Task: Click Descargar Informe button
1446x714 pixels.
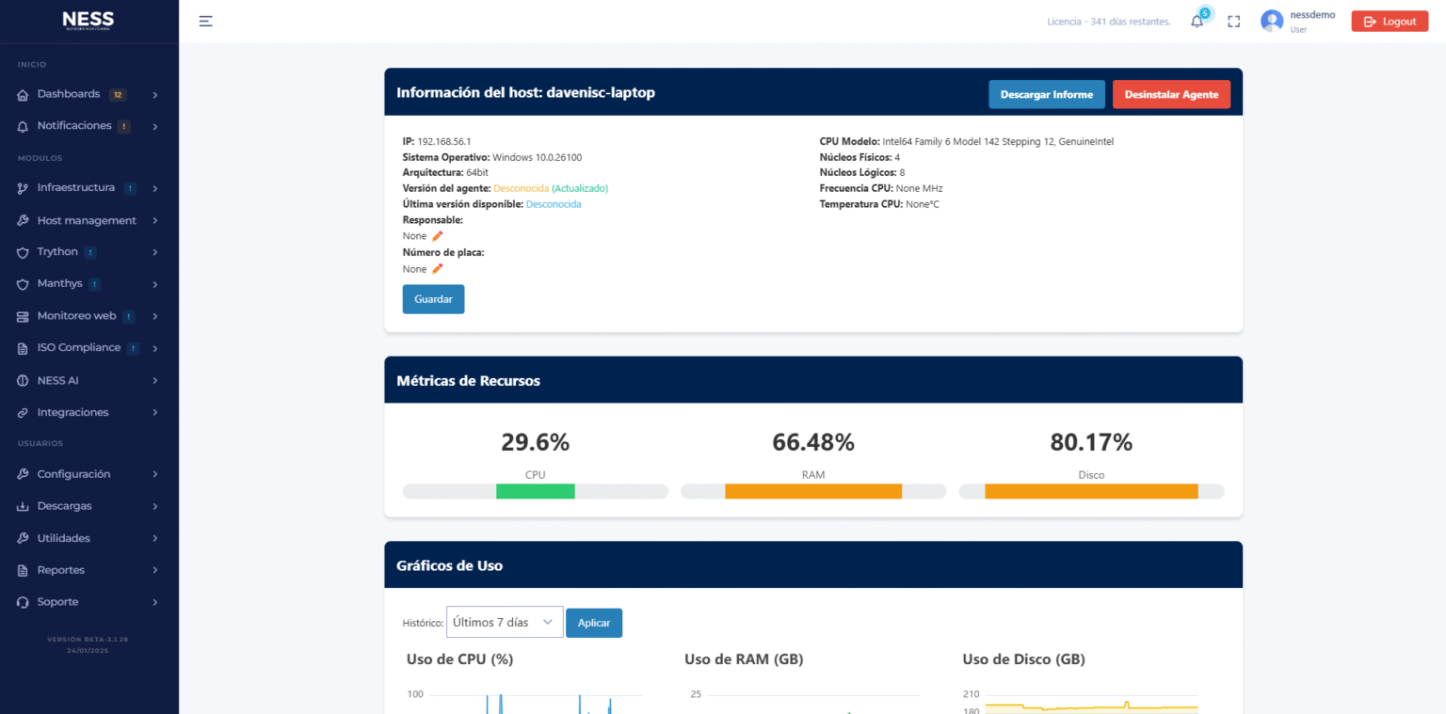Action: click(1047, 94)
